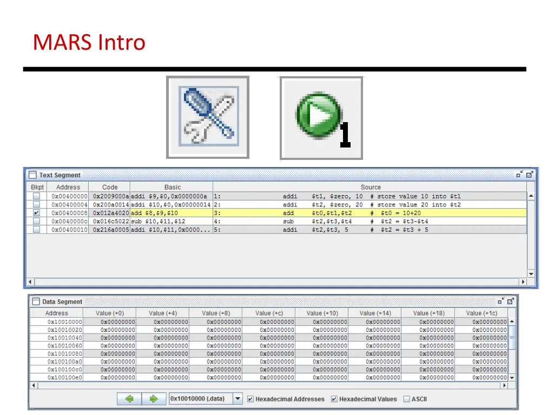Select data address row 0x10010060

(269, 345)
